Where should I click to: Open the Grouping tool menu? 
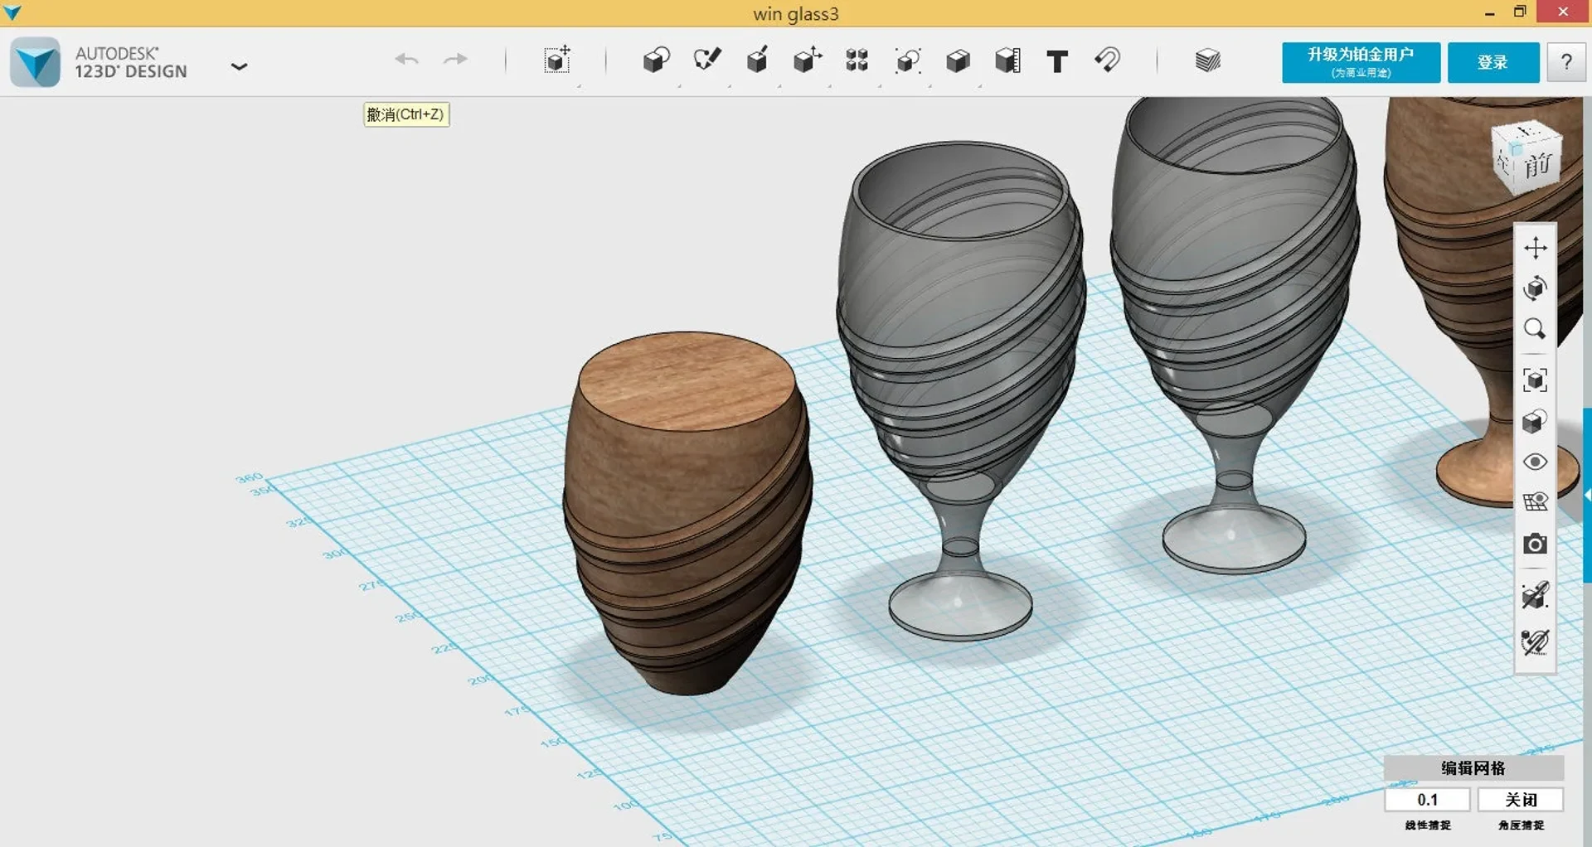[x=908, y=60]
